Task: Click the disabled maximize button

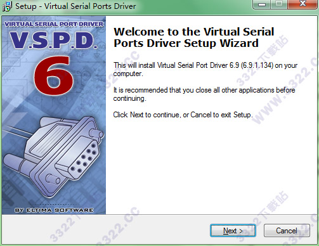Action: [x=279, y=4]
